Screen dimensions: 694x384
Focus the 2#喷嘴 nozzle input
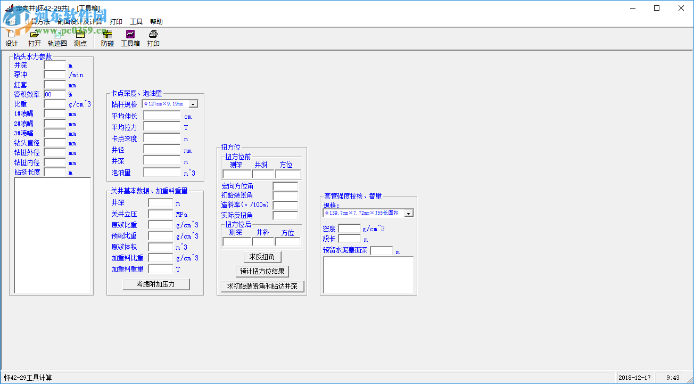click(x=55, y=124)
